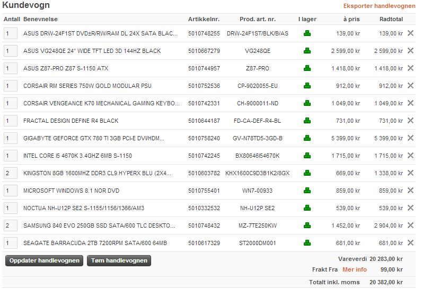
Task: Click stock icon for Intel Core i5
Action: click(x=307, y=156)
